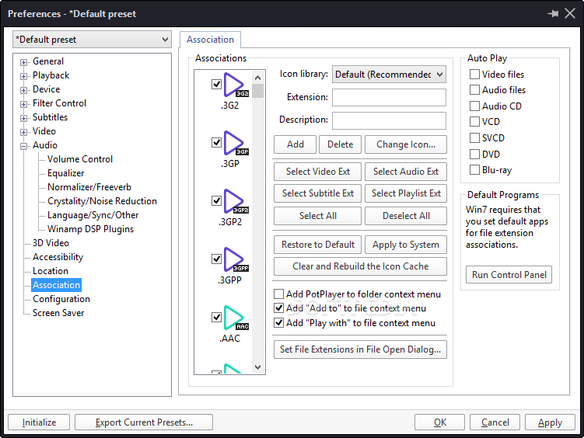584x438 pixels.
Task: Enable Auto Play for SVCD
Action: click(474, 138)
